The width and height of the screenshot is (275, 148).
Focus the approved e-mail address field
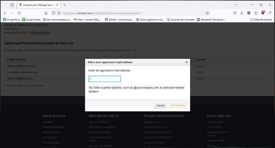point(105,79)
